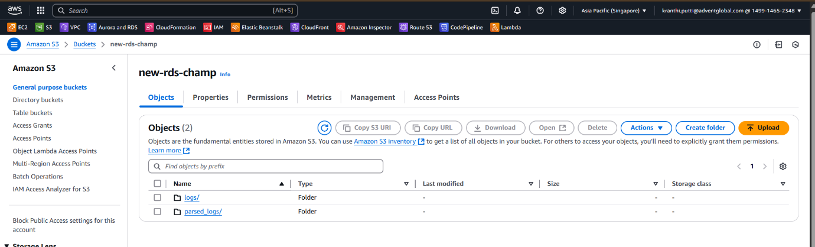The image size is (815, 247).
Task: Open the account menu kranthi.putti
Action: 732,11
